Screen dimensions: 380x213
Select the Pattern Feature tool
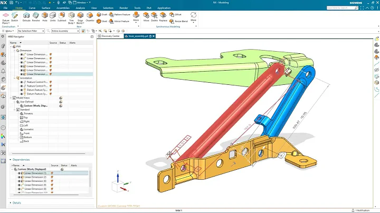click(x=119, y=15)
